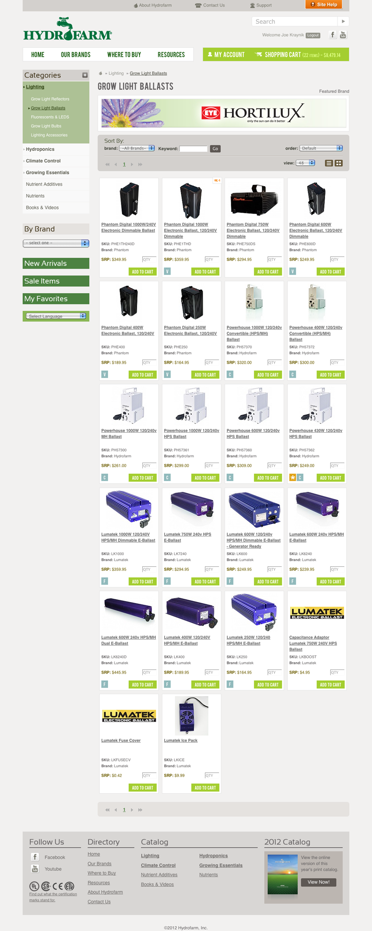Open the Facebook icon near Logout

coord(332,35)
